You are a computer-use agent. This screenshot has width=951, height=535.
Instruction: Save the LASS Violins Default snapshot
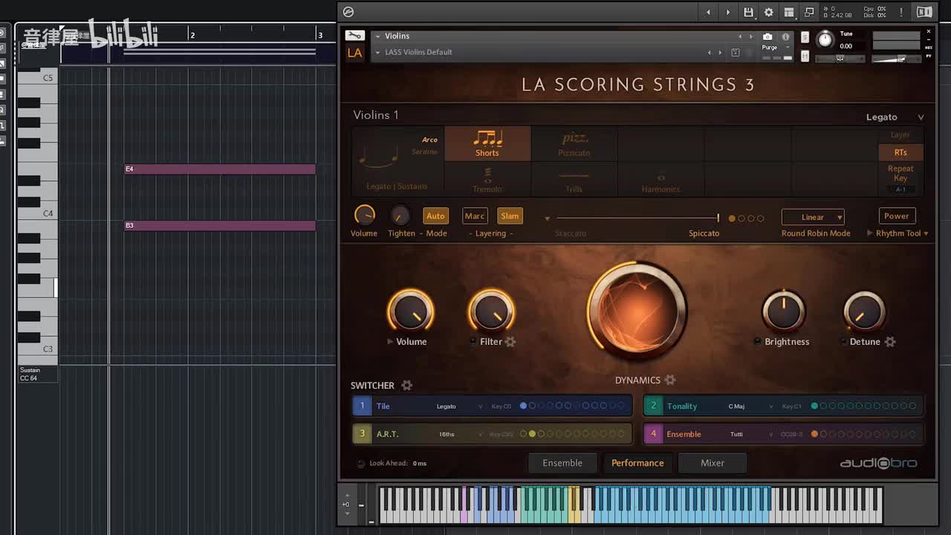(736, 53)
